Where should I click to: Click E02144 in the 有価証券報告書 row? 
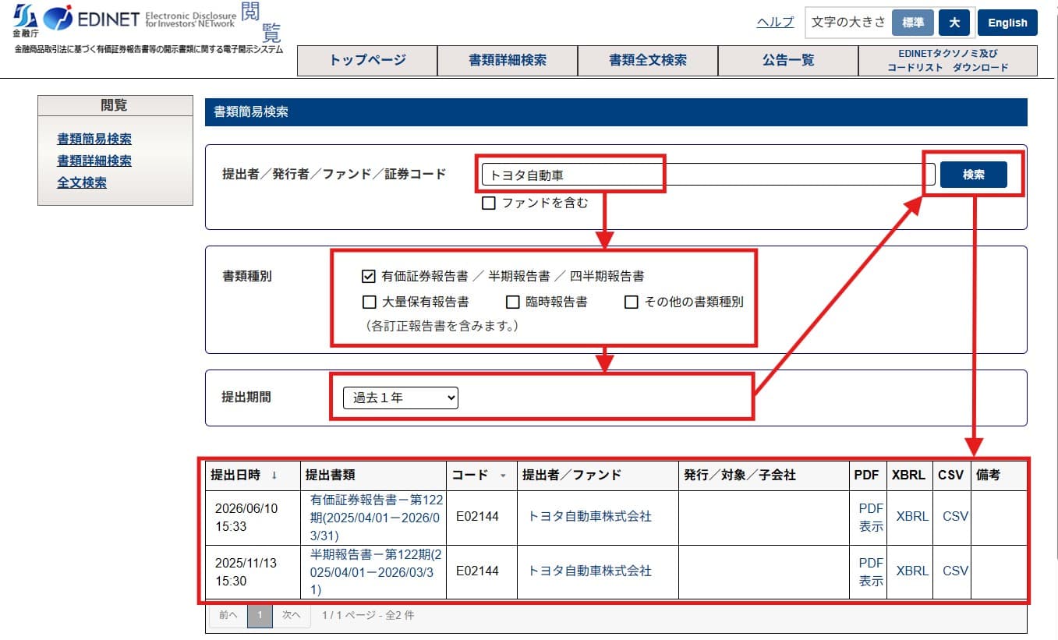[477, 516]
